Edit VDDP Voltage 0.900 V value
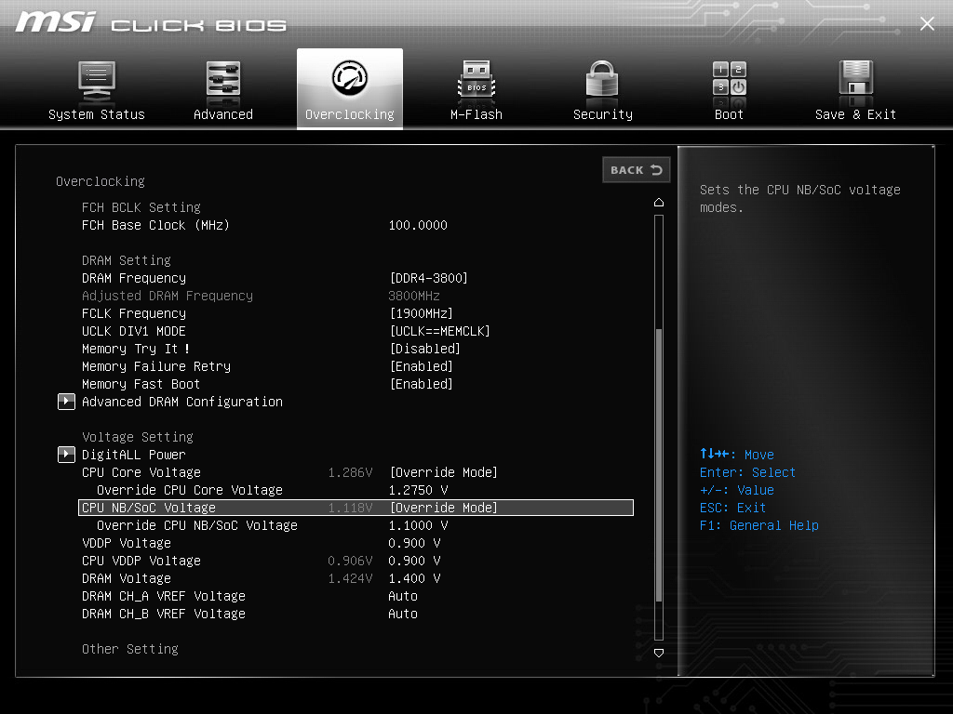The image size is (953, 714). pyautogui.click(x=414, y=543)
